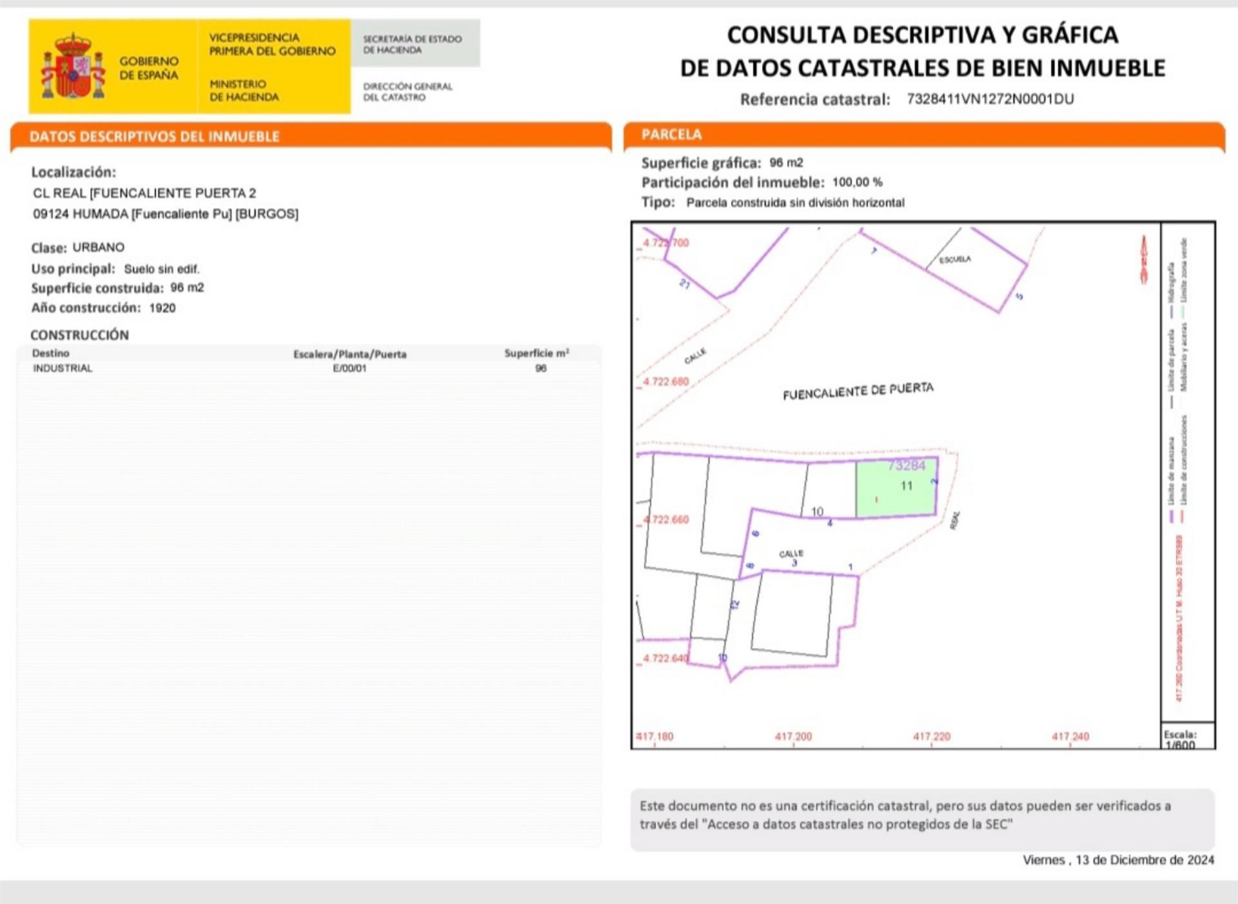Click the '4.722.640' coordinate label
Screen dimensions: 1238x904
point(666,658)
